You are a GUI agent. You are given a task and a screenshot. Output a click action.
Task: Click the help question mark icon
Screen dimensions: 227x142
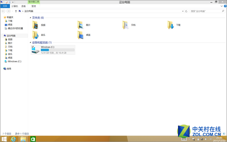[225, 6]
